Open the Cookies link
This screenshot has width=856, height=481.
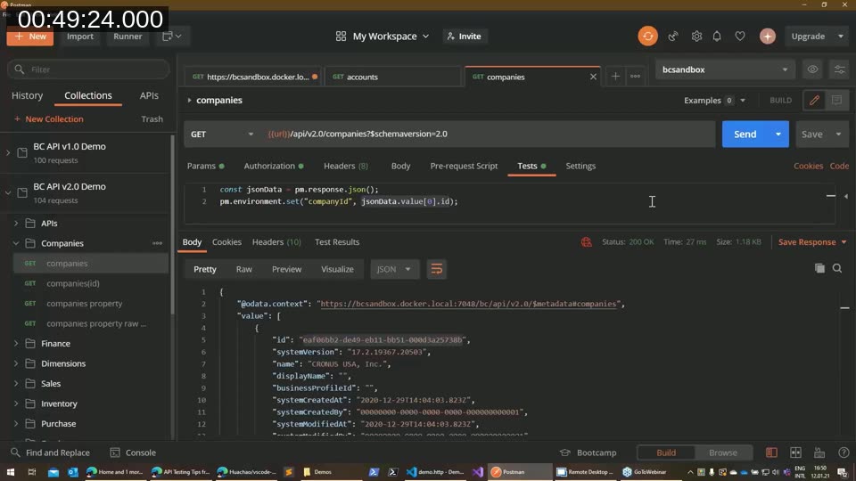click(x=808, y=166)
